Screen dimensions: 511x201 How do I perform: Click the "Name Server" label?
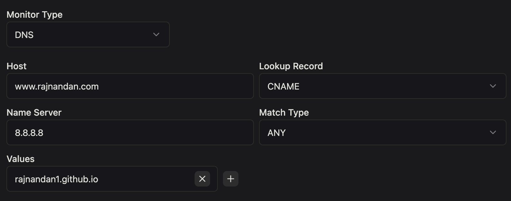click(x=34, y=112)
